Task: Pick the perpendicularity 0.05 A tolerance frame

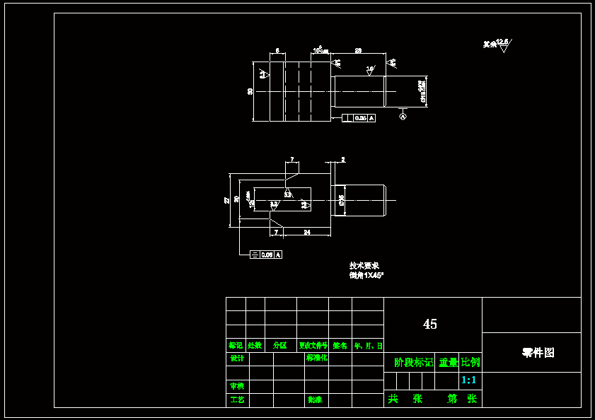Action: click(359, 118)
